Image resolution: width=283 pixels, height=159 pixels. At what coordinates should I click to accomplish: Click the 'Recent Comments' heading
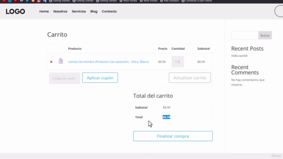tap(245, 70)
